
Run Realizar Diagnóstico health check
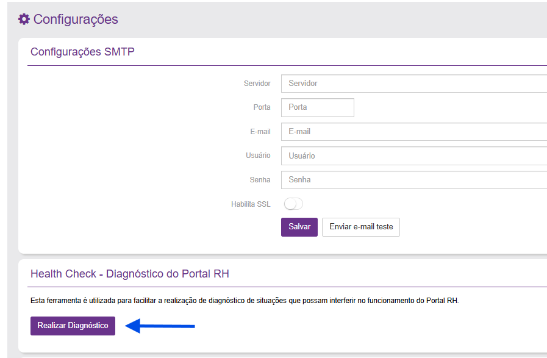pos(73,326)
